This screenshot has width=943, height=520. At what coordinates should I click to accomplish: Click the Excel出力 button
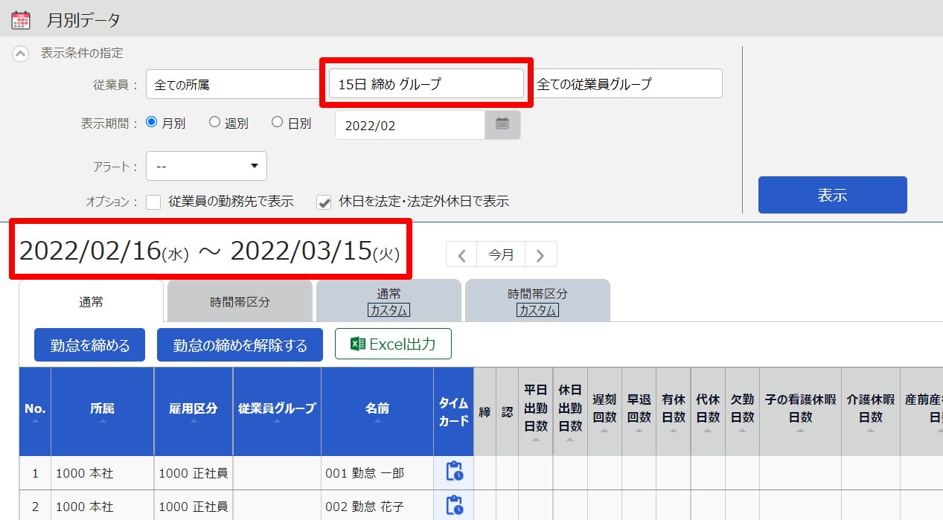(393, 344)
